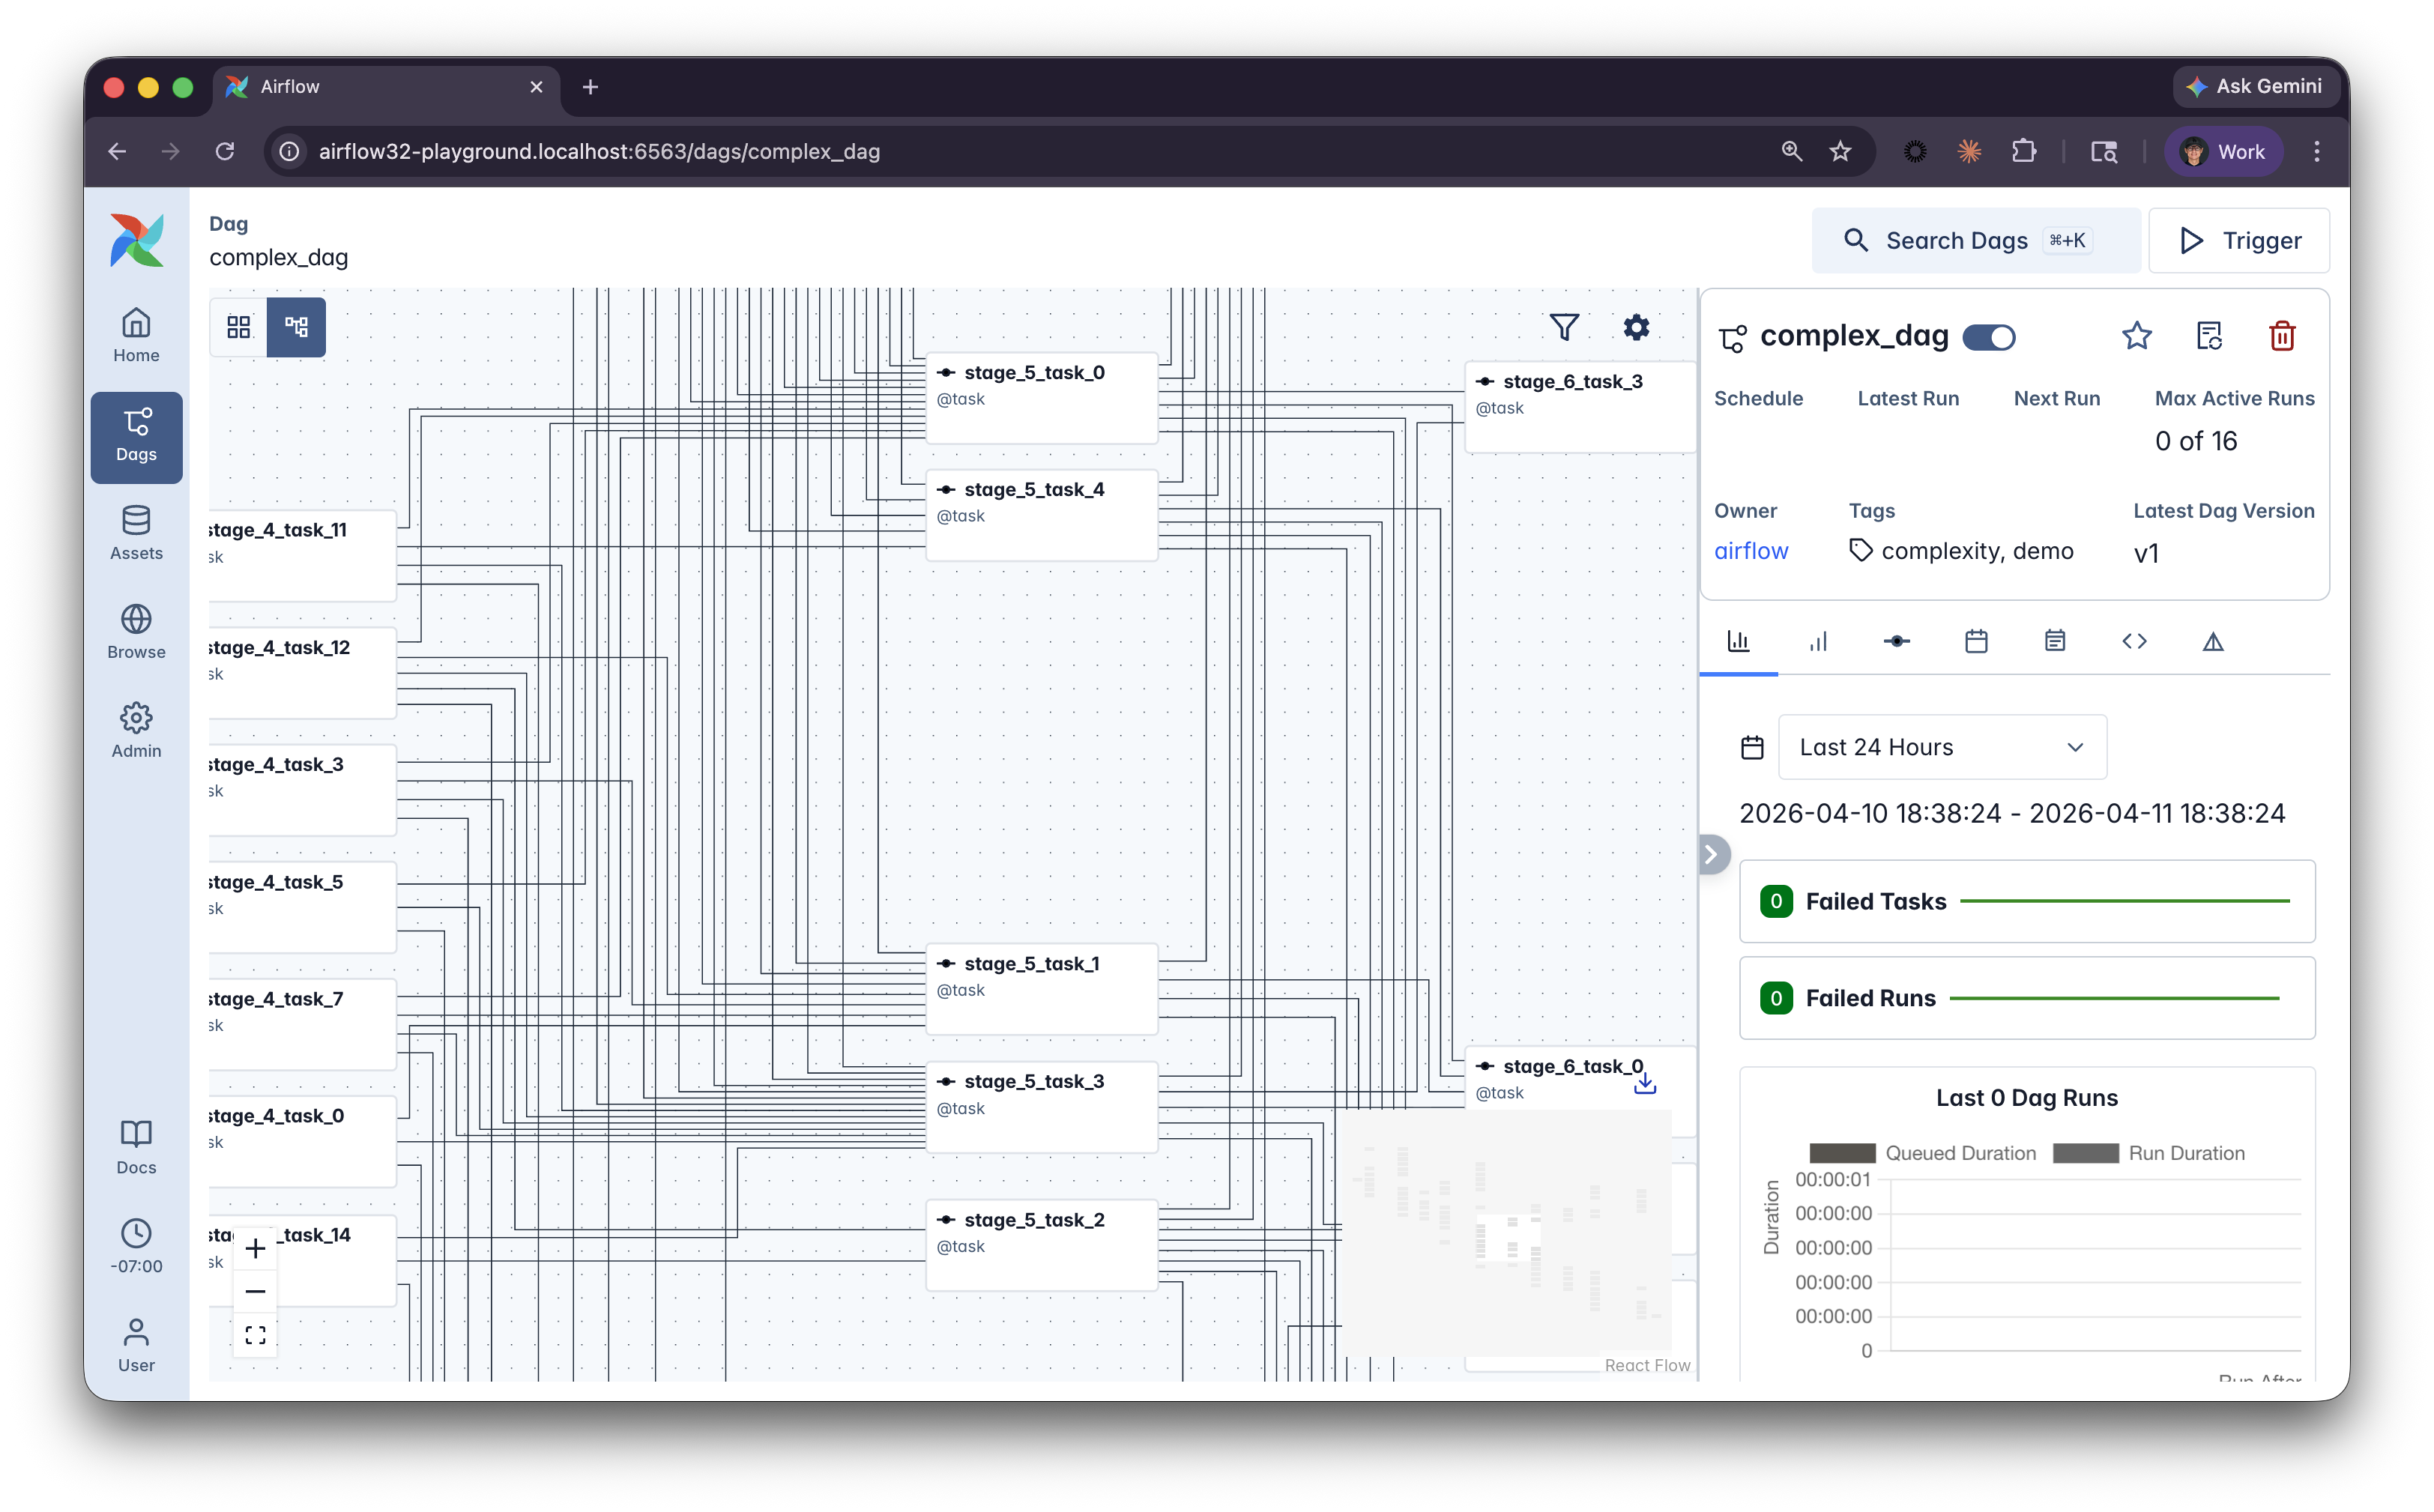2434x1512 pixels.
Task: Open the calendar tab in the details panel
Action: 1976,642
